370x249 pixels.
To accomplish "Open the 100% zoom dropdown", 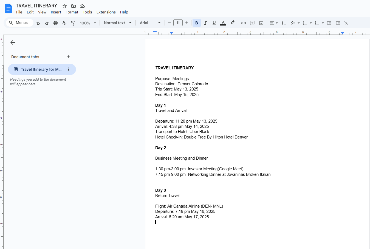I will point(88,23).
